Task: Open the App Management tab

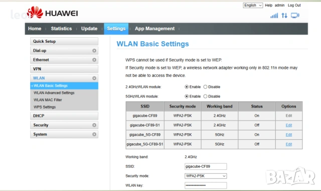Action: [154, 29]
